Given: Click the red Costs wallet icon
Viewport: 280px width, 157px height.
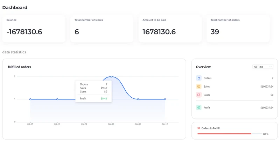Looking at the screenshot, I should [199, 95].
